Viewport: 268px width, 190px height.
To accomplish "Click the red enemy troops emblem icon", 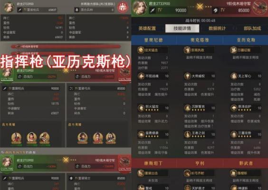I will (123, 7).
